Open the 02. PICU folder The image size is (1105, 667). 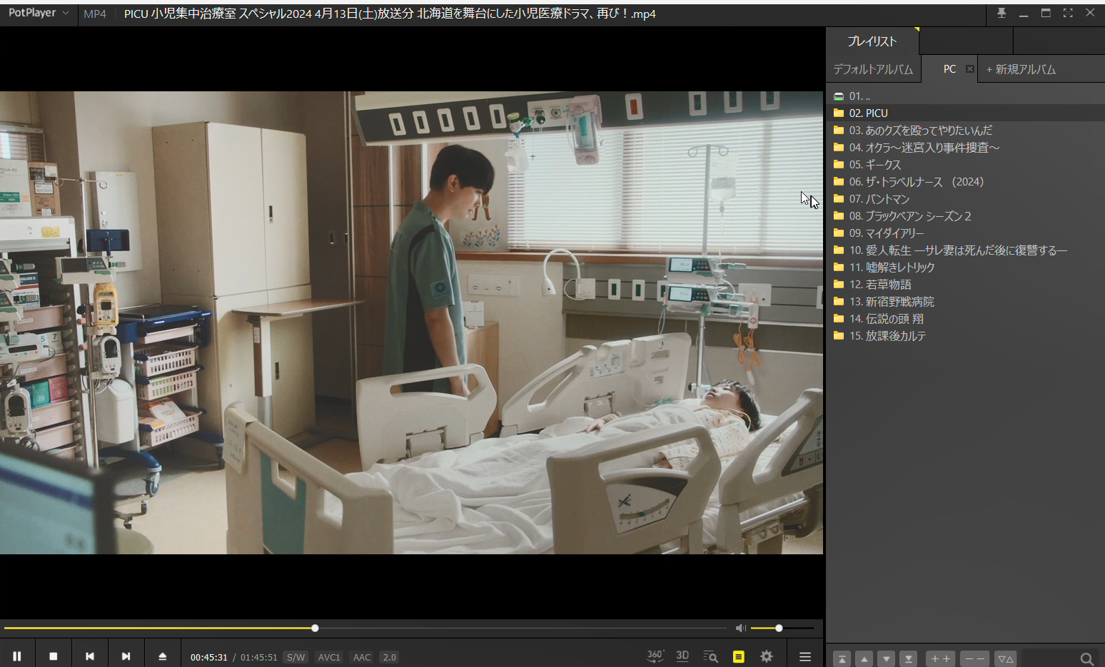pos(868,113)
